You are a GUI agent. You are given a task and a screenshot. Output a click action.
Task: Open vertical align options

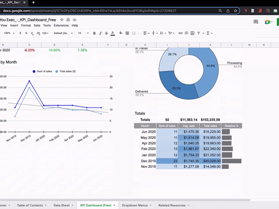(x=155, y=33)
